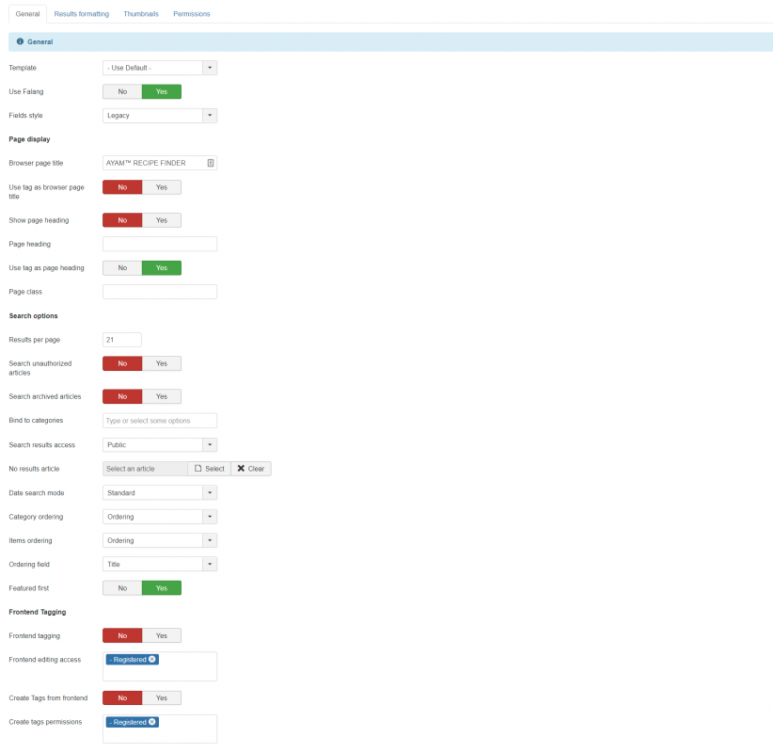This screenshot has height=753, width=773.
Task: Set Use tag as browser page title to No
Action: click(x=122, y=187)
